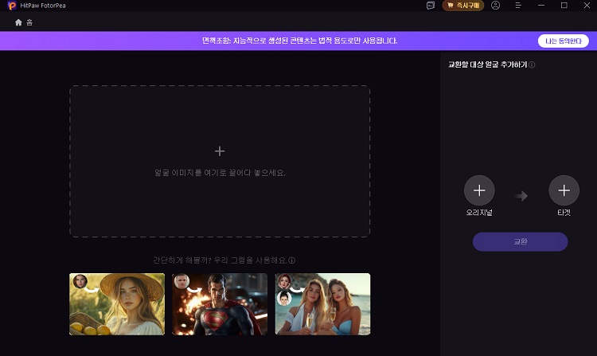597x356 pixels.
Task: Open the user account profile icon
Action: coord(495,6)
